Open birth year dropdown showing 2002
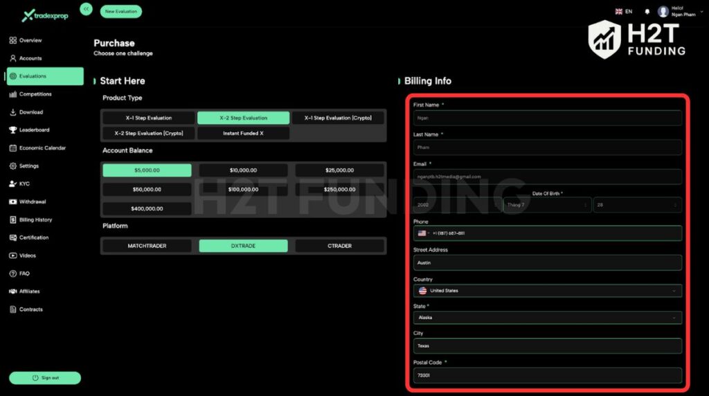Screen dimensions: 709x396 [457, 205]
